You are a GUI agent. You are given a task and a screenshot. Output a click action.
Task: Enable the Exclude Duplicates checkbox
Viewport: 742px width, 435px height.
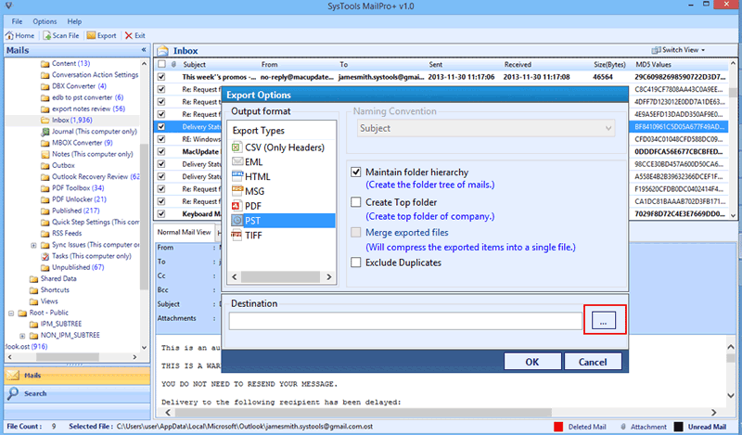point(356,262)
